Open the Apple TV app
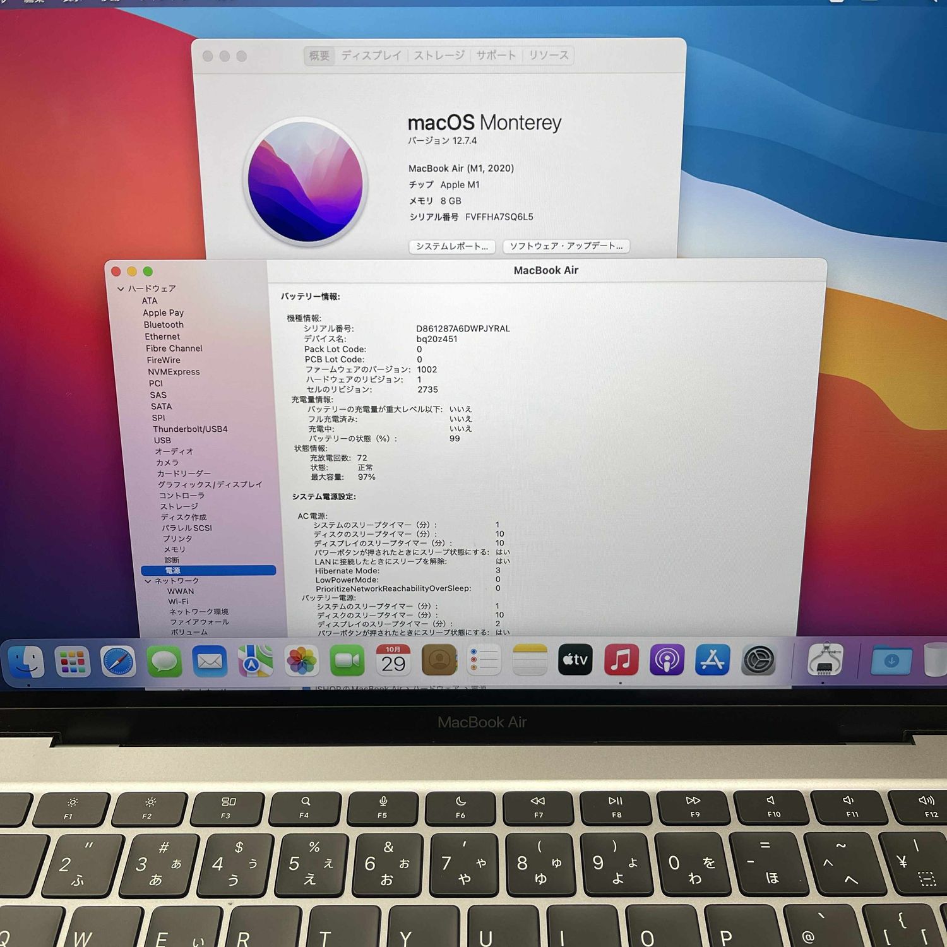The image size is (947, 947). 575,660
